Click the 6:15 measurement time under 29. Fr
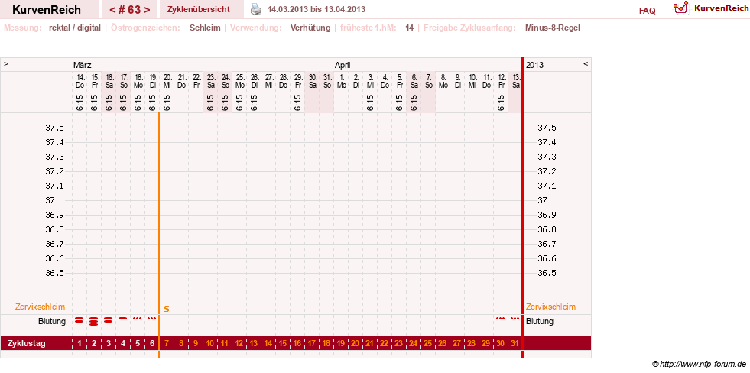 (x=297, y=102)
